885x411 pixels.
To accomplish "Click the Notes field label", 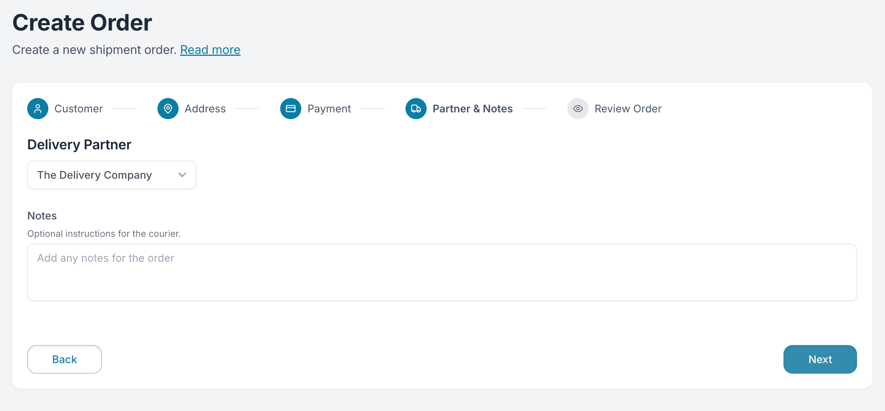I will [x=42, y=216].
